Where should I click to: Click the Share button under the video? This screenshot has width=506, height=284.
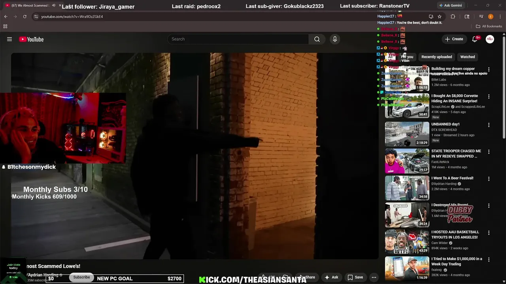[x=307, y=277]
